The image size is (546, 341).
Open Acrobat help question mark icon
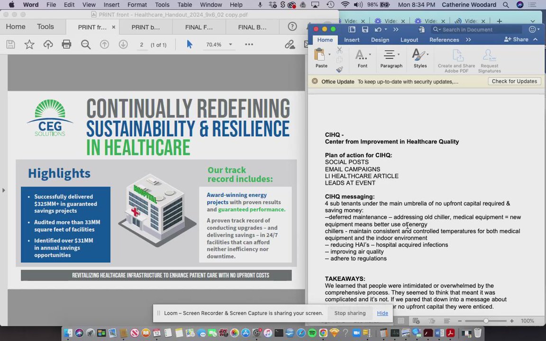click(292, 27)
